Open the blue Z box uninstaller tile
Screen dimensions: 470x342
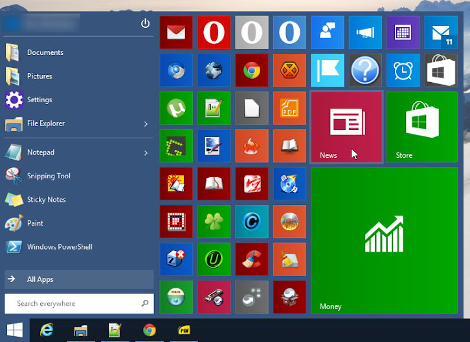point(176,259)
